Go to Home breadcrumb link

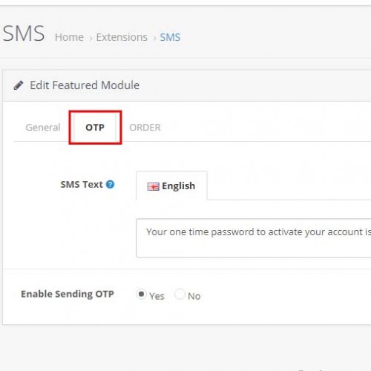69,37
